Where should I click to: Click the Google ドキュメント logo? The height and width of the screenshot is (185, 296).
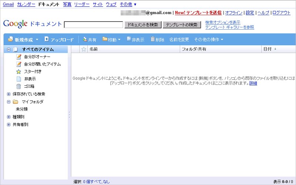pos(32,24)
